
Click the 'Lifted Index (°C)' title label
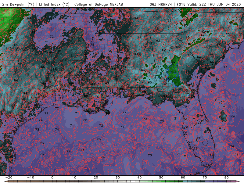coord(54,4)
